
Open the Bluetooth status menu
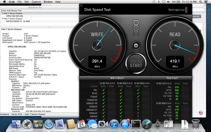click(159, 2)
